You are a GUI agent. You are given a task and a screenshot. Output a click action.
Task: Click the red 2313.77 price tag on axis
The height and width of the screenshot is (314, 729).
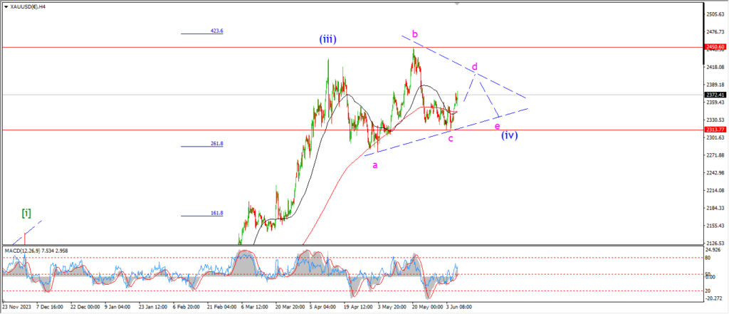coord(715,130)
